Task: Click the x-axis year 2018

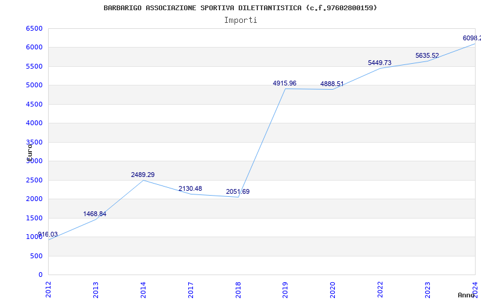Action: (238, 290)
